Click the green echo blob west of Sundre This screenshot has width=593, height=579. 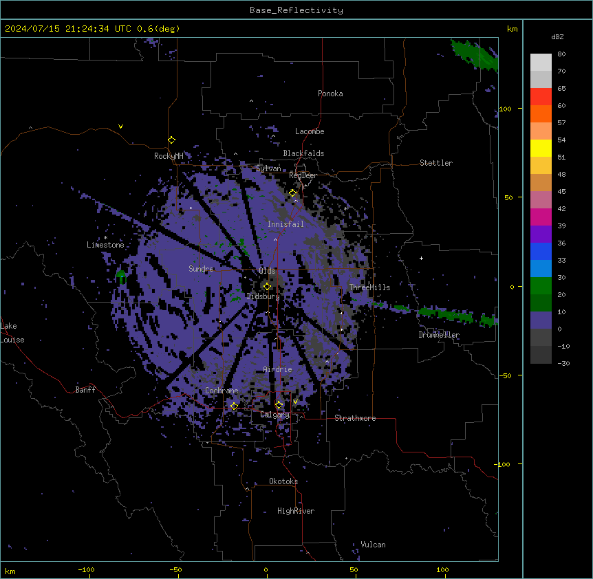tap(121, 276)
